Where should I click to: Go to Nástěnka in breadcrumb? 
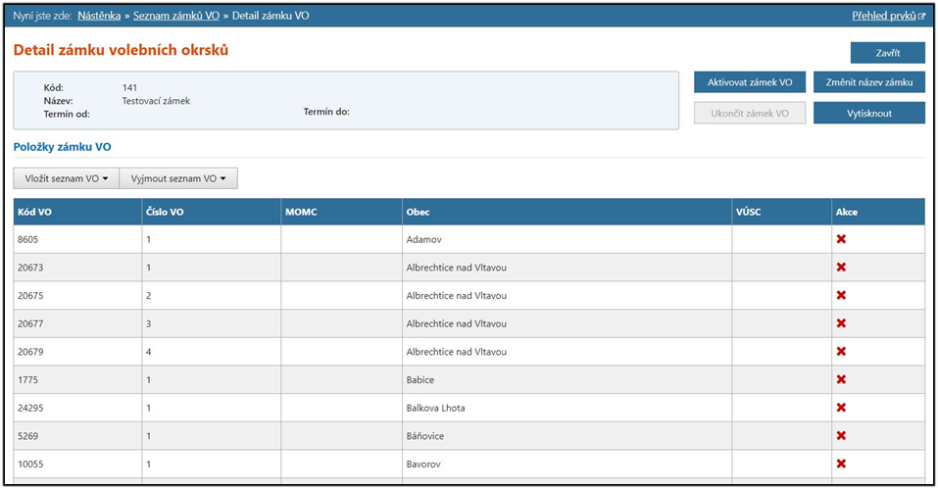click(101, 16)
